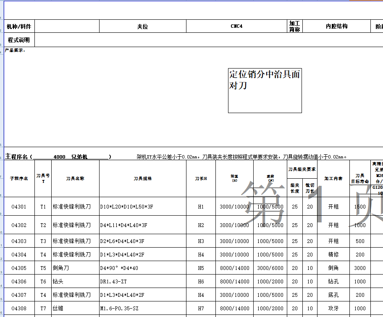This screenshot has height=317, width=383.
Task: Select the CNC4 cell
Action: (x=235, y=26)
